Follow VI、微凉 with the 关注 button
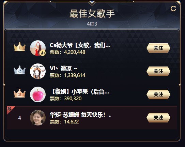Screen dimensions: 185x147 tap(158, 71)
